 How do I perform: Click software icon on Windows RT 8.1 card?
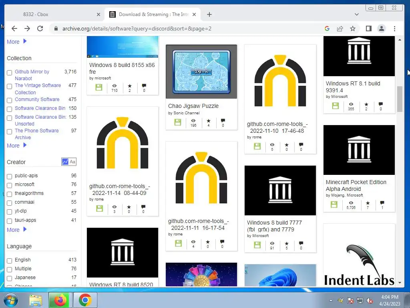click(x=336, y=105)
